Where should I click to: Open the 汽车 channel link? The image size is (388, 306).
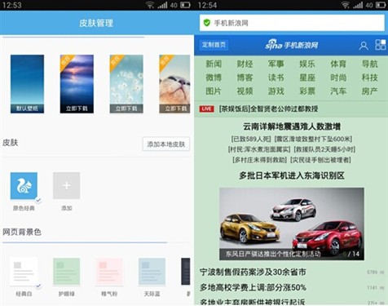click(x=338, y=91)
